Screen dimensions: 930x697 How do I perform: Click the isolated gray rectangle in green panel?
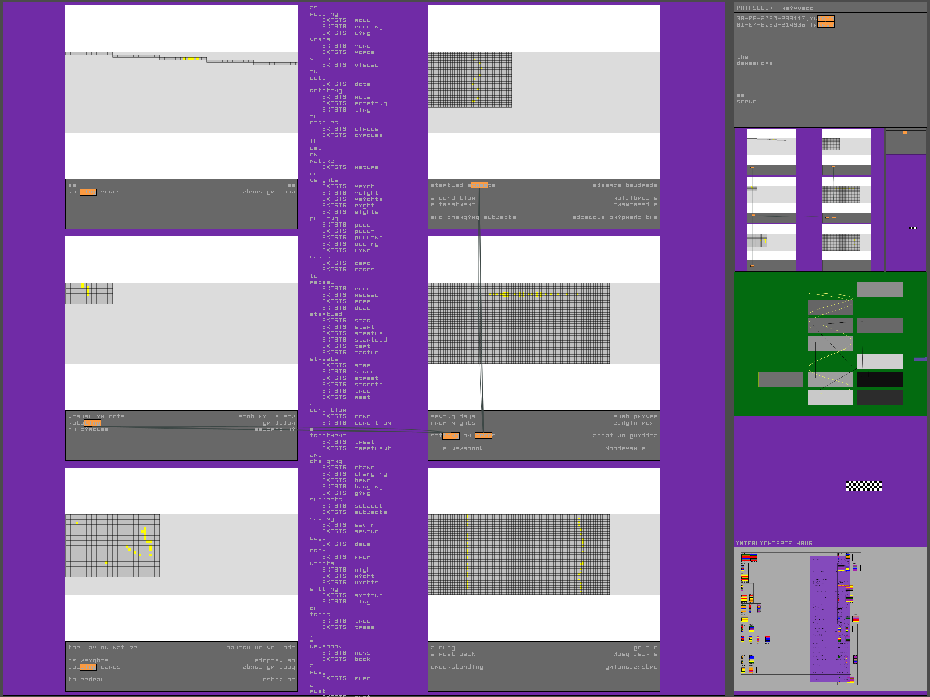coord(780,380)
